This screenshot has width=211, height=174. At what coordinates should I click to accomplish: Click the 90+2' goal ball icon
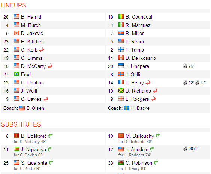click(185, 149)
